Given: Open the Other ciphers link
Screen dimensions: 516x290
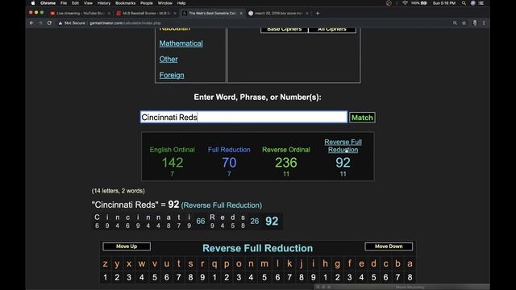Looking at the screenshot, I should tap(169, 59).
